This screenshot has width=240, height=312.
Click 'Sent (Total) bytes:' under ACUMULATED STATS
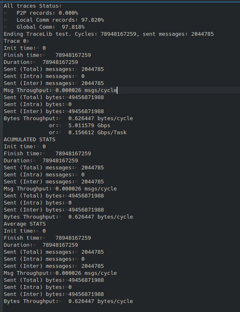click(54, 196)
